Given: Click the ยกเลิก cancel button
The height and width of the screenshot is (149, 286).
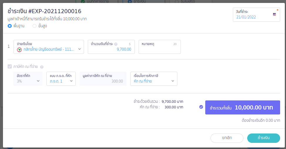Looking at the screenshot, I should point(227,138).
